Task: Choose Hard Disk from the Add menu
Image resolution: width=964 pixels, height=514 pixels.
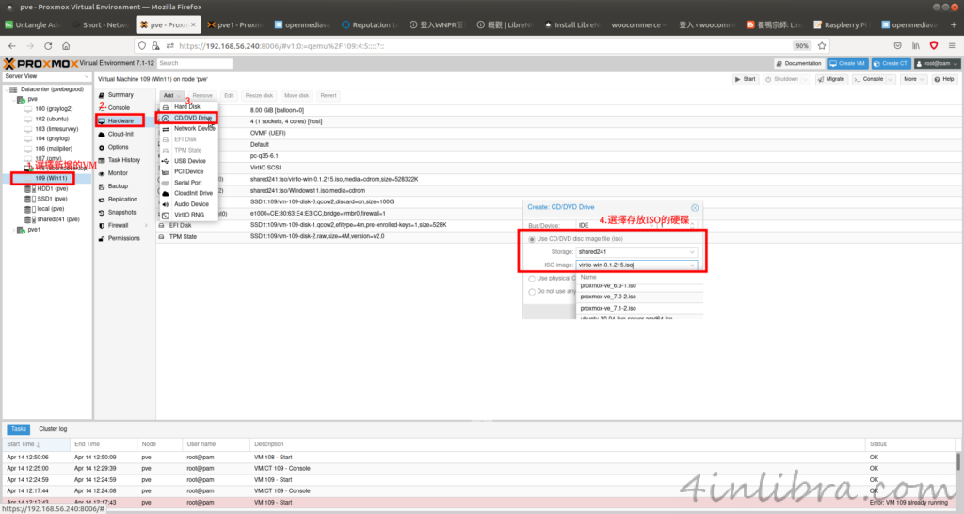Action: pos(187,107)
